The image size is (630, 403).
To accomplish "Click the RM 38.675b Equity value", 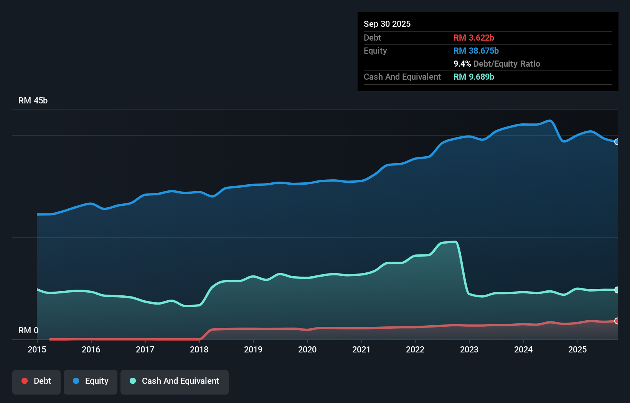I will 476,51.
